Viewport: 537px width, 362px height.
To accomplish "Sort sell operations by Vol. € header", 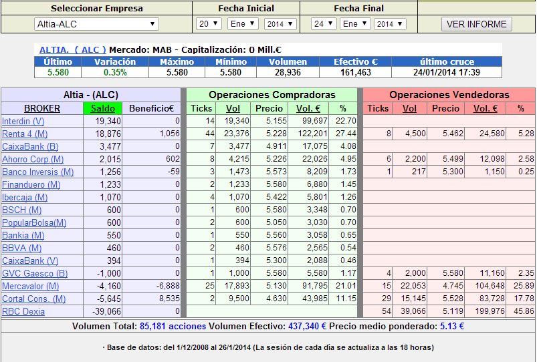I will pos(485,108).
